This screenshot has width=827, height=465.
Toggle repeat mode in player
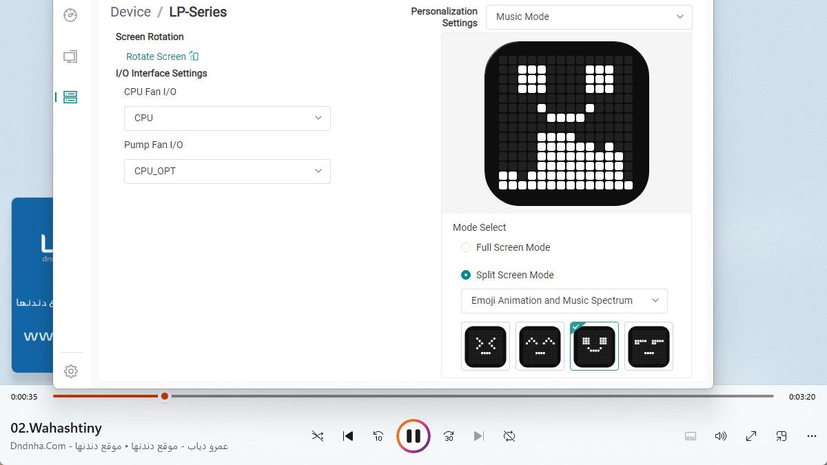click(509, 436)
